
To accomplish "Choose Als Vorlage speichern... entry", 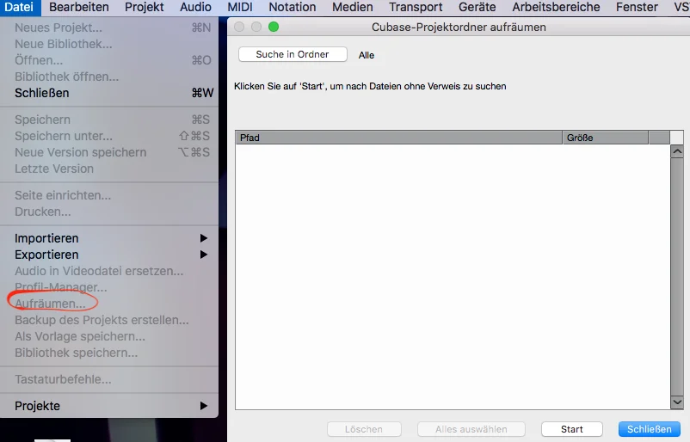I will 109,336.
